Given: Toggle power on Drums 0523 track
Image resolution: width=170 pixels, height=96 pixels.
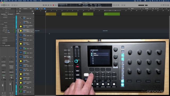Looking at the screenshot, I should pyautogui.click(x=24, y=31).
